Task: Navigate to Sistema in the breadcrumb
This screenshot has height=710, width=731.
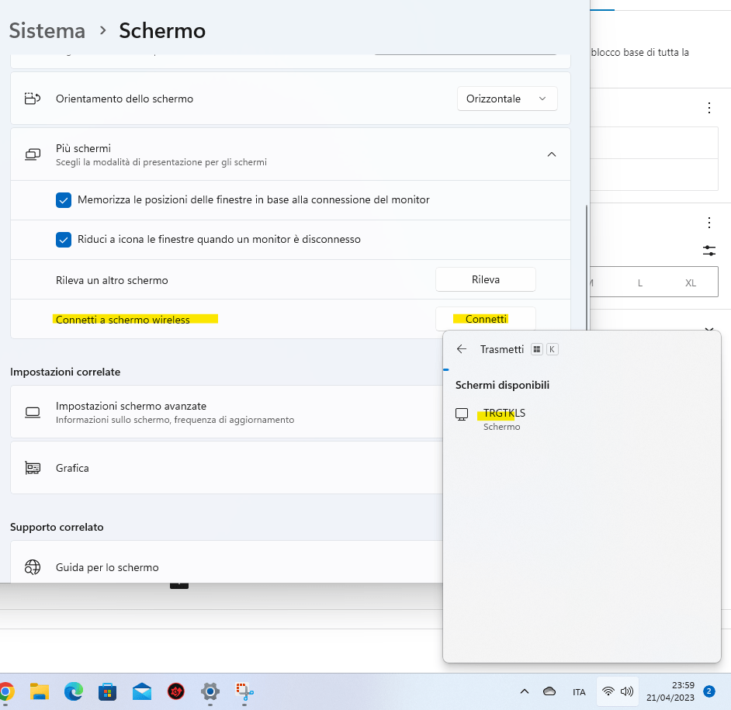Action: click(47, 31)
